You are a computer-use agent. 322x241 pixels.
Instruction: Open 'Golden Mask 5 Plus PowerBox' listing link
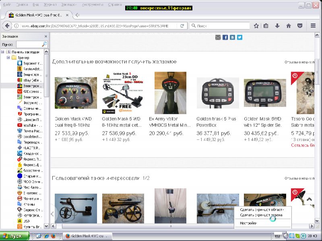pos(217,122)
